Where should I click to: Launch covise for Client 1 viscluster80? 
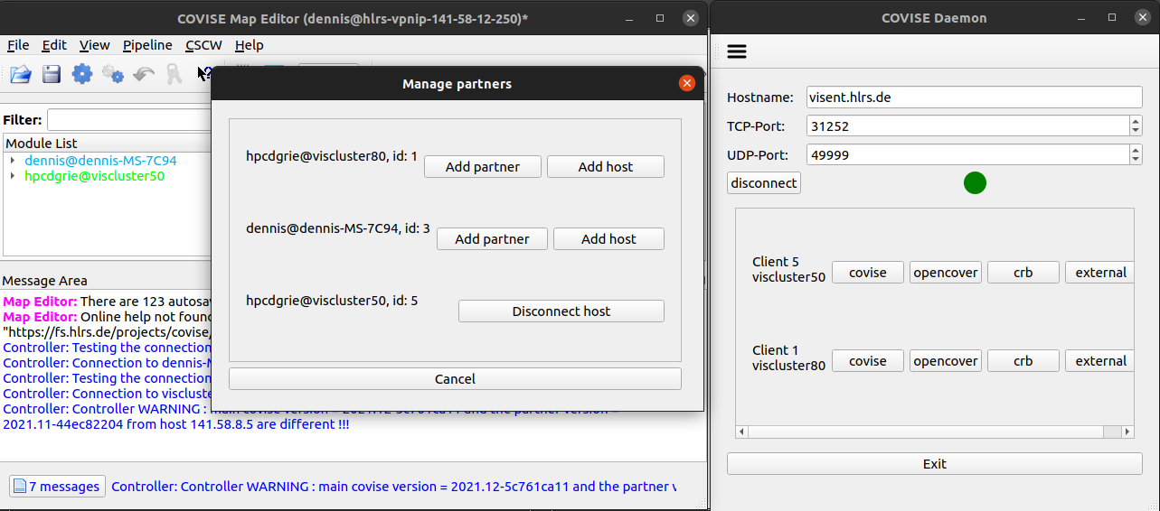[x=868, y=360]
